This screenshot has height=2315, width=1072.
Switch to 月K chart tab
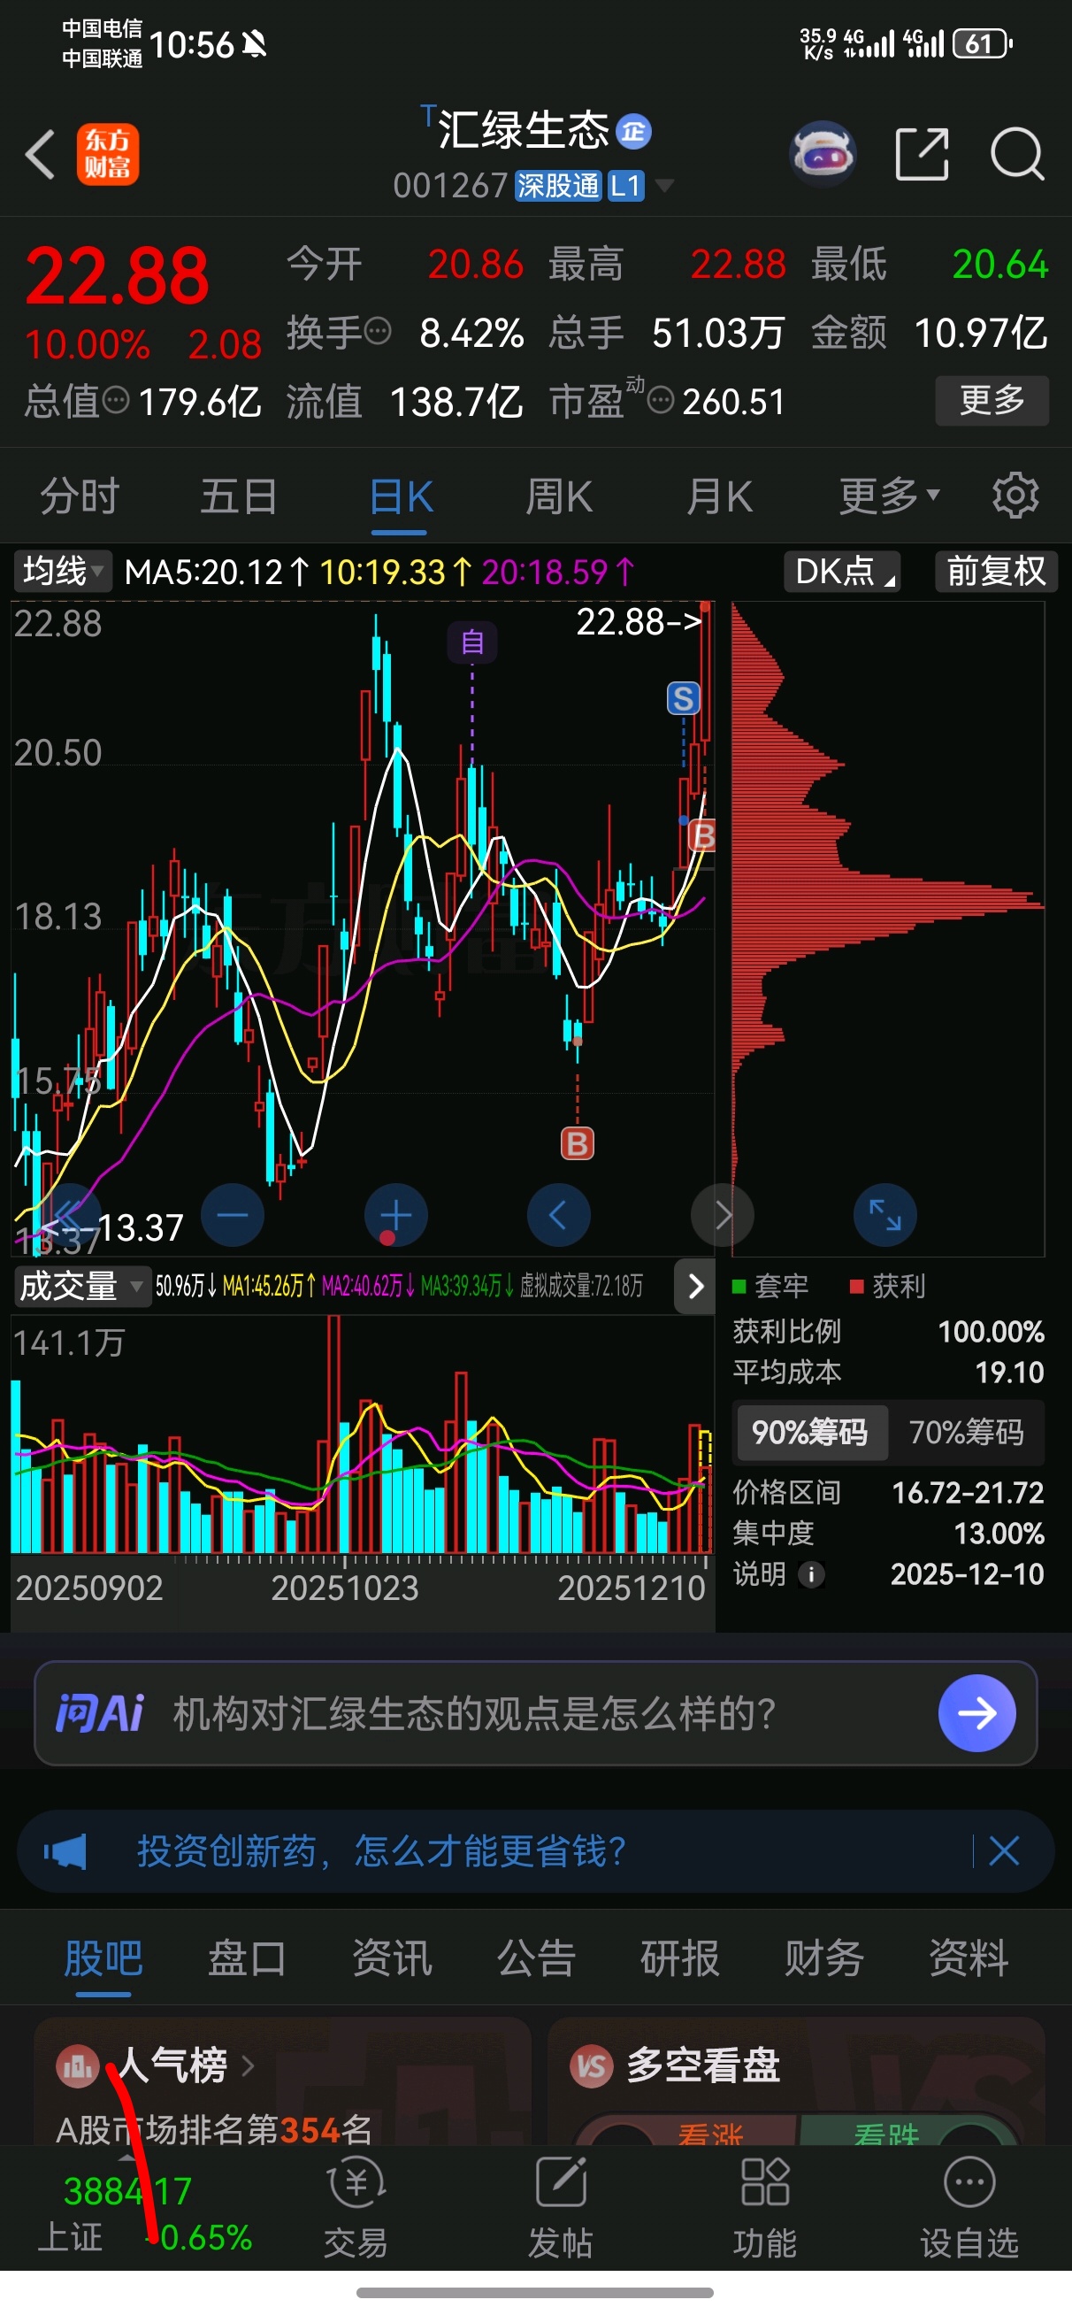(x=719, y=496)
